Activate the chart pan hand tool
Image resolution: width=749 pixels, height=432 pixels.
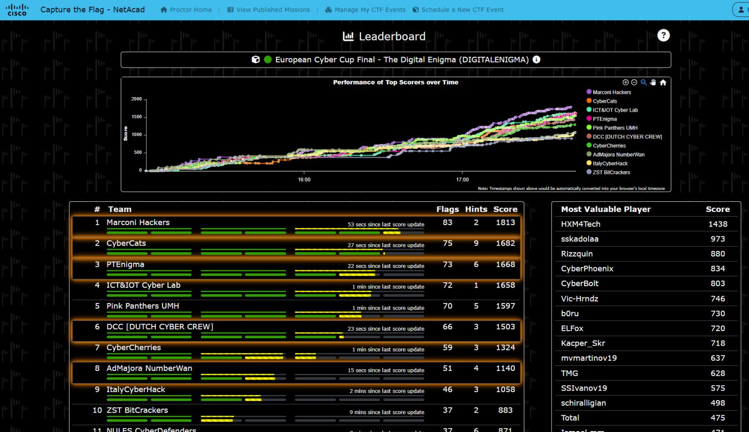[x=653, y=83]
